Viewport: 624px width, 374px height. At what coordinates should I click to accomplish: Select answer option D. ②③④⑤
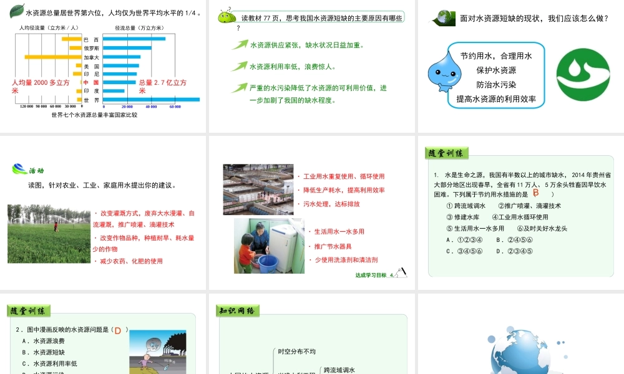point(515,251)
